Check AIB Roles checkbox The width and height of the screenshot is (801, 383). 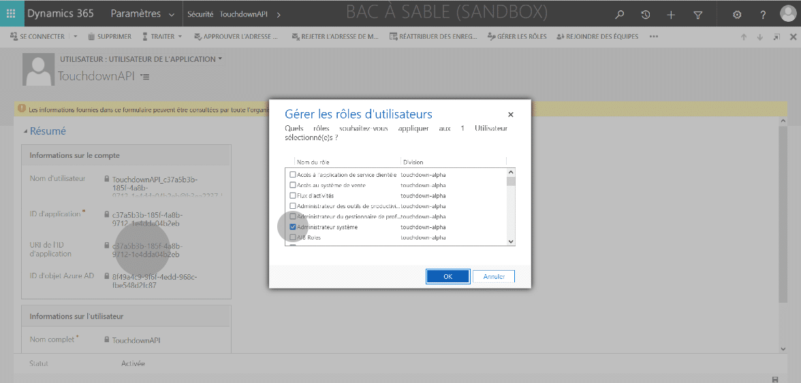coord(293,237)
